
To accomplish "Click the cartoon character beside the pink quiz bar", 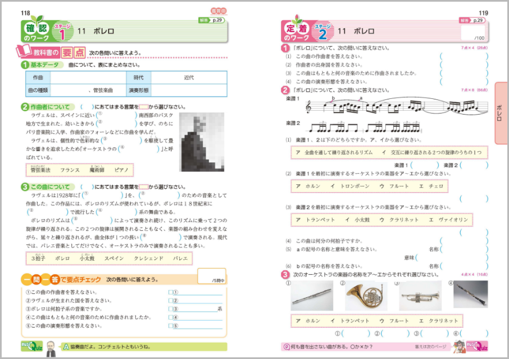I will coord(459,347).
